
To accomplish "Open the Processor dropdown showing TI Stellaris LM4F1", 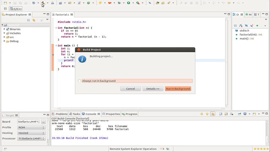I will [x=31, y=138].
